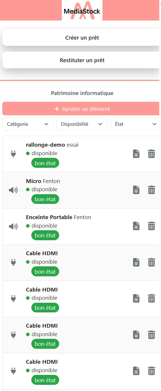161x391 pixels.
Task: Delete rallonge-demo with trash icon
Action: [x=151, y=154]
